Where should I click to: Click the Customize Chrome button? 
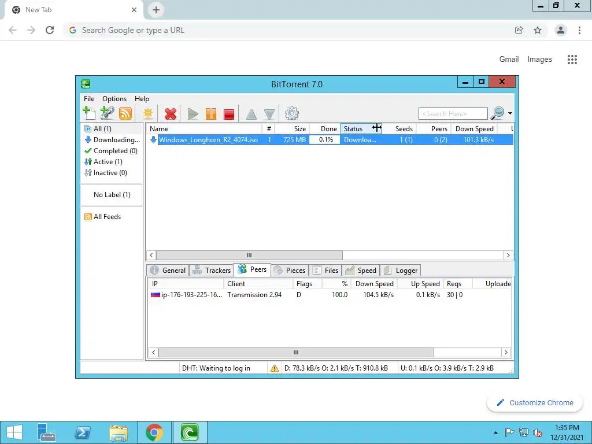coord(535,402)
